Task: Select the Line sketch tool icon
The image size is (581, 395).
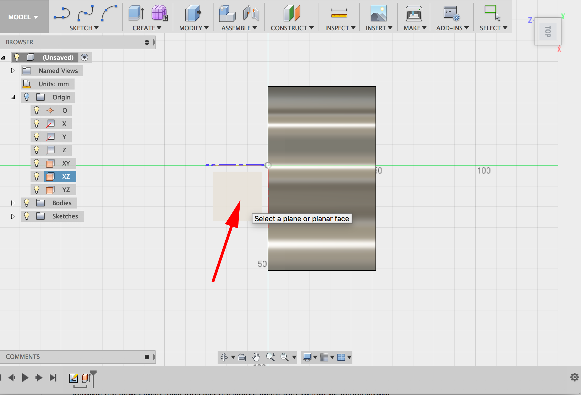Action: 62,13
